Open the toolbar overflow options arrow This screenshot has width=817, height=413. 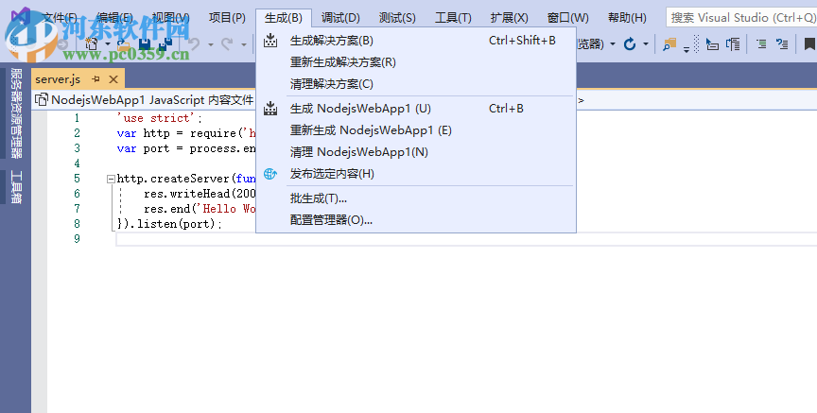(687, 50)
